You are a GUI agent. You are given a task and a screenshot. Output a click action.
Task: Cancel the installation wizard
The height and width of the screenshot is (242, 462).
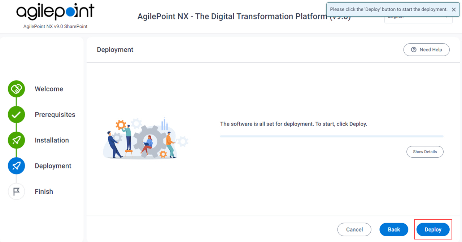pyautogui.click(x=354, y=229)
